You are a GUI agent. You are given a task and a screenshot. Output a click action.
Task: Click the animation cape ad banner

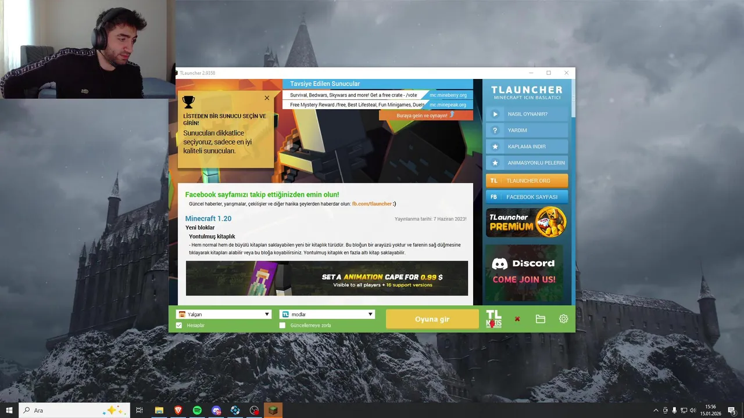(327, 278)
